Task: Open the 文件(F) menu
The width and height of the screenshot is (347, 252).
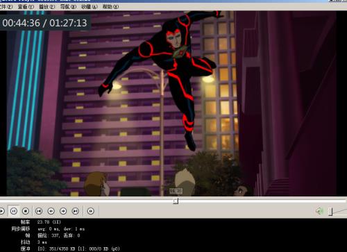Action: (6, 7)
